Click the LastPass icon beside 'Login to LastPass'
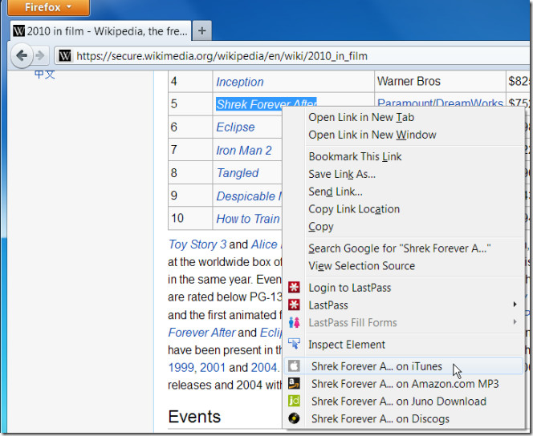The width and height of the screenshot is (533, 436). tap(294, 288)
